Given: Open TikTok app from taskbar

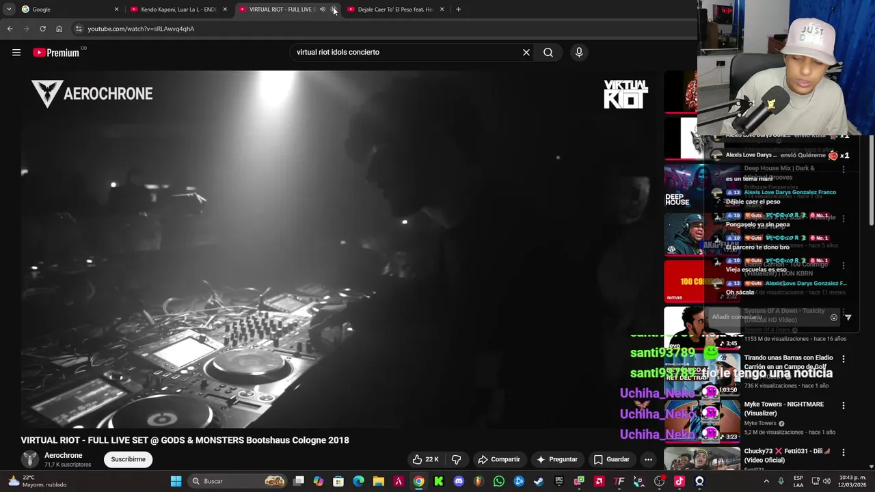Looking at the screenshot, I should click(679, 481).
